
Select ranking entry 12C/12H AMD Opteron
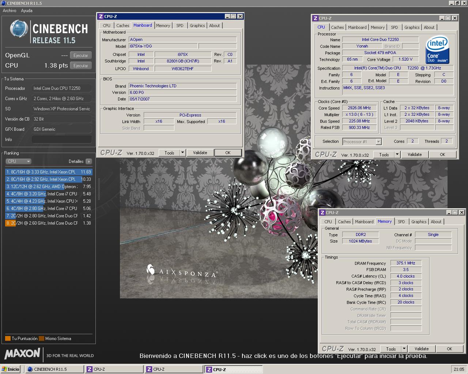49,187
